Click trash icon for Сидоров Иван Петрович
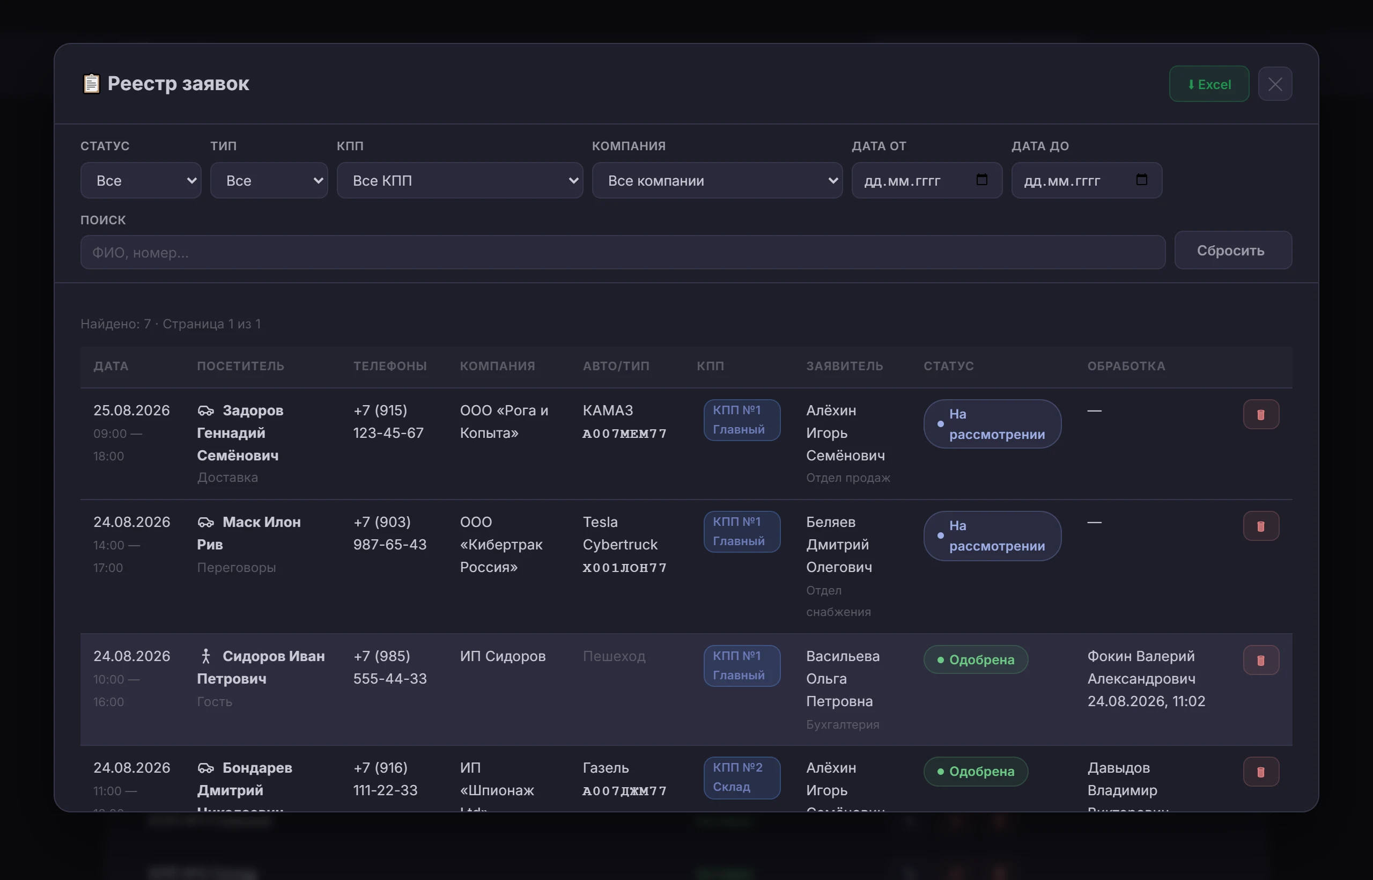Image resolution: width=1373 pixels, height=880 pixels. click(1260, 660)
